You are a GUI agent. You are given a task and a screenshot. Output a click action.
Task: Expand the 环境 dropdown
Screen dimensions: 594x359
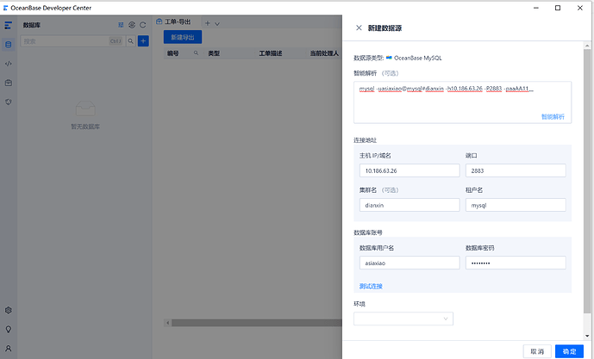click(x=403, y=319)
